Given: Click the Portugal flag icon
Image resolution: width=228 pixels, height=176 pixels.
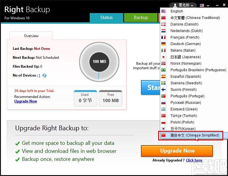Looking at the screenshot, I should tap(163, 96).
